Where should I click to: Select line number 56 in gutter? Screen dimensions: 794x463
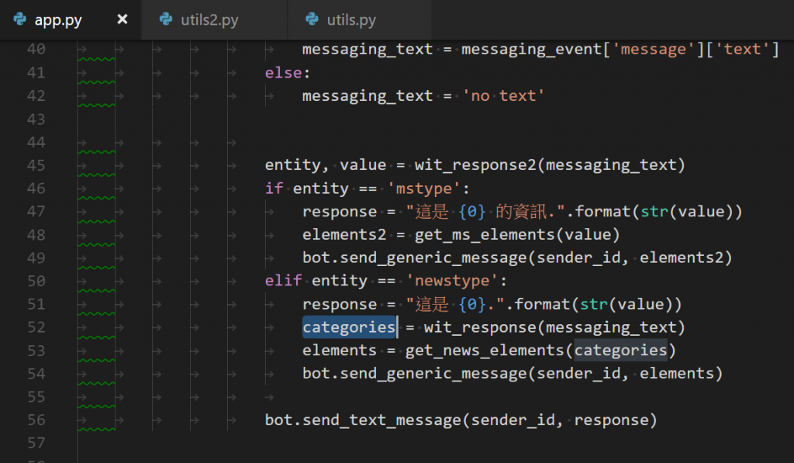[36, 420]
